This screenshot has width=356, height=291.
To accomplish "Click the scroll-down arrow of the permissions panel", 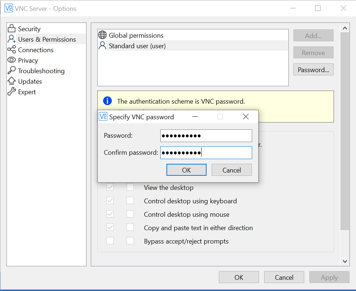I will point(345,261).
